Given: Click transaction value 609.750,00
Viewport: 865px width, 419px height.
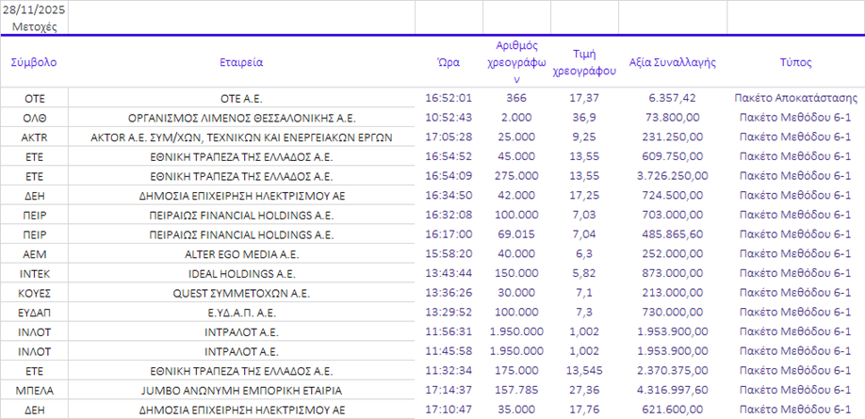Looking at the screenshot, I should 673,156.
